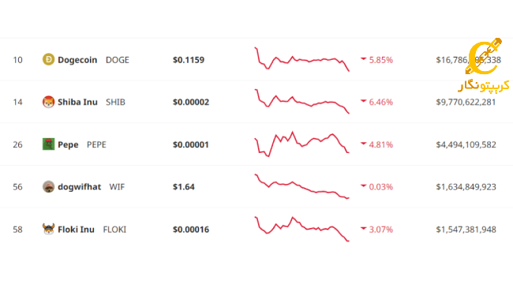Click the Shiba Inu dog logo icon

pos(48,102)
